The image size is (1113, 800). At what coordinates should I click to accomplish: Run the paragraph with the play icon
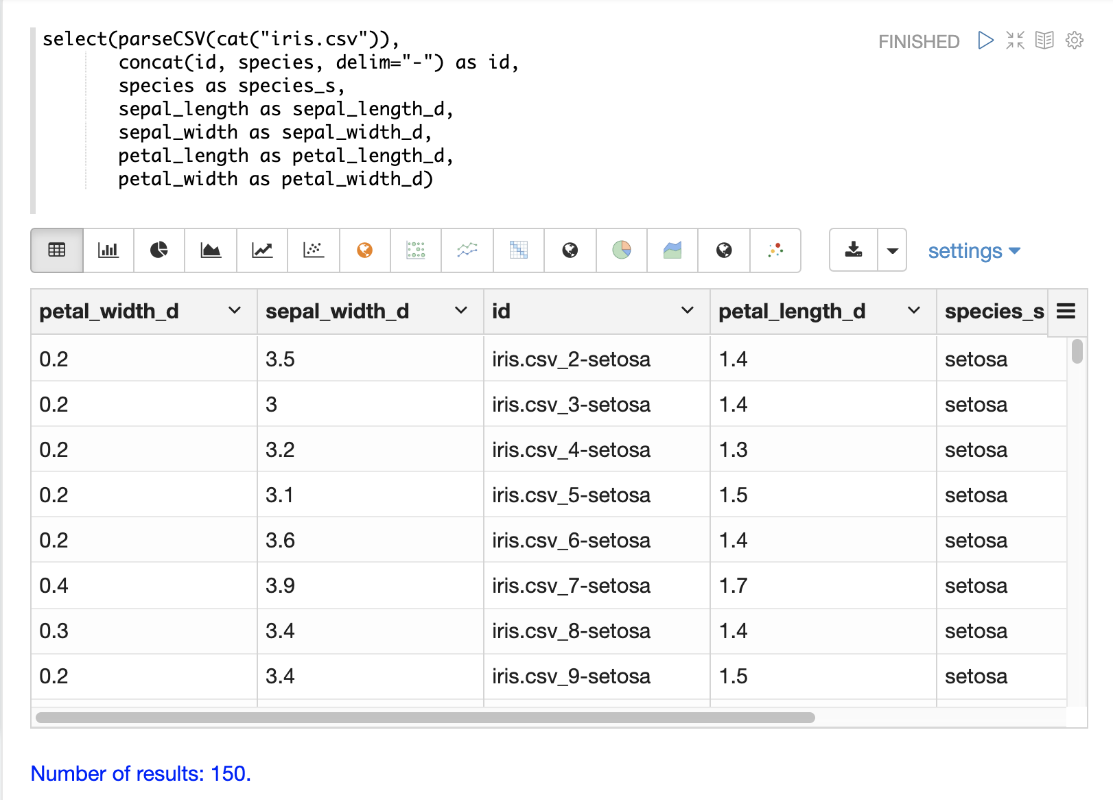pyautogui.click(x=985, y=41)
